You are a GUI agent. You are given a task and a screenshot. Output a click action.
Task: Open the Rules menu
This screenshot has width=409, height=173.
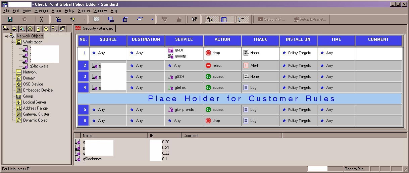click(56, 11)
